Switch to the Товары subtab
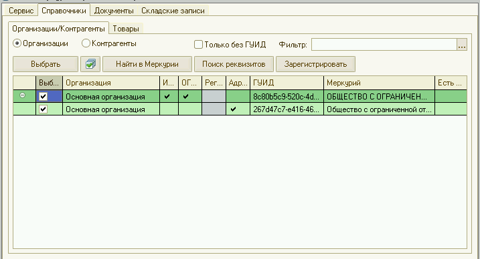Image resolution: width=480 pixels, height=259 pixels. pos(126,29)
